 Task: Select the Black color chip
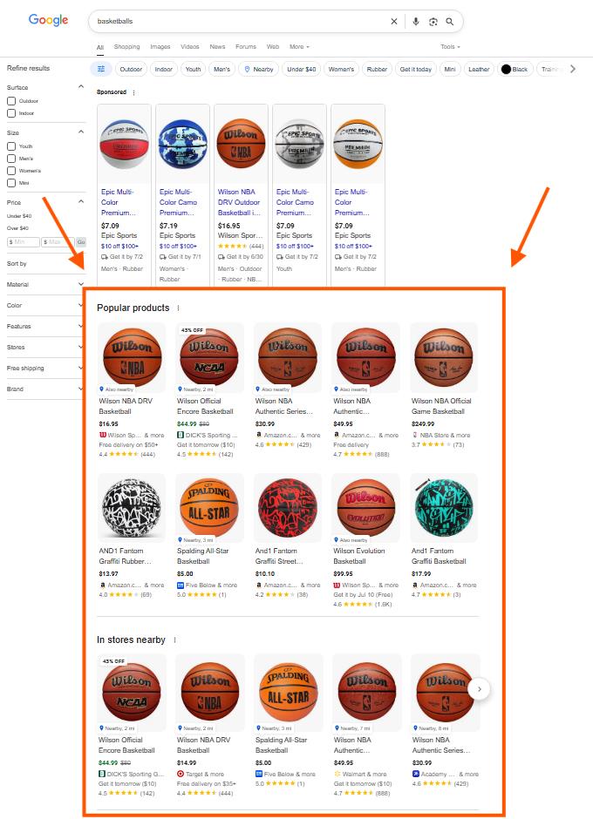coord(515,69)
